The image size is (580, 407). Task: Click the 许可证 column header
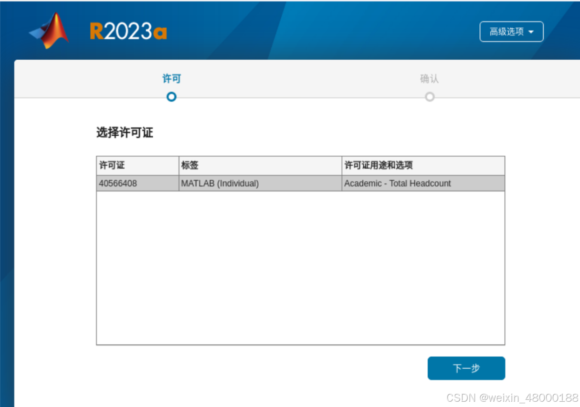[x=137, y=166]
